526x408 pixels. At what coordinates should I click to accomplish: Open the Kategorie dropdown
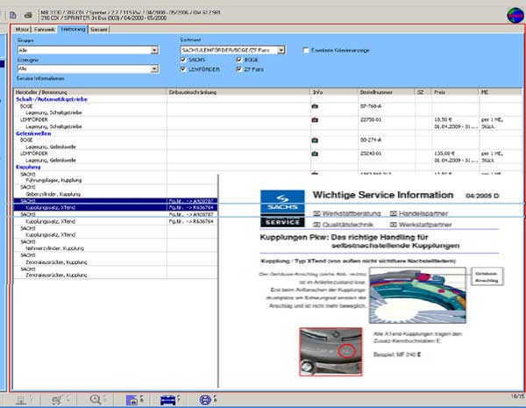(x=153, y=67)
